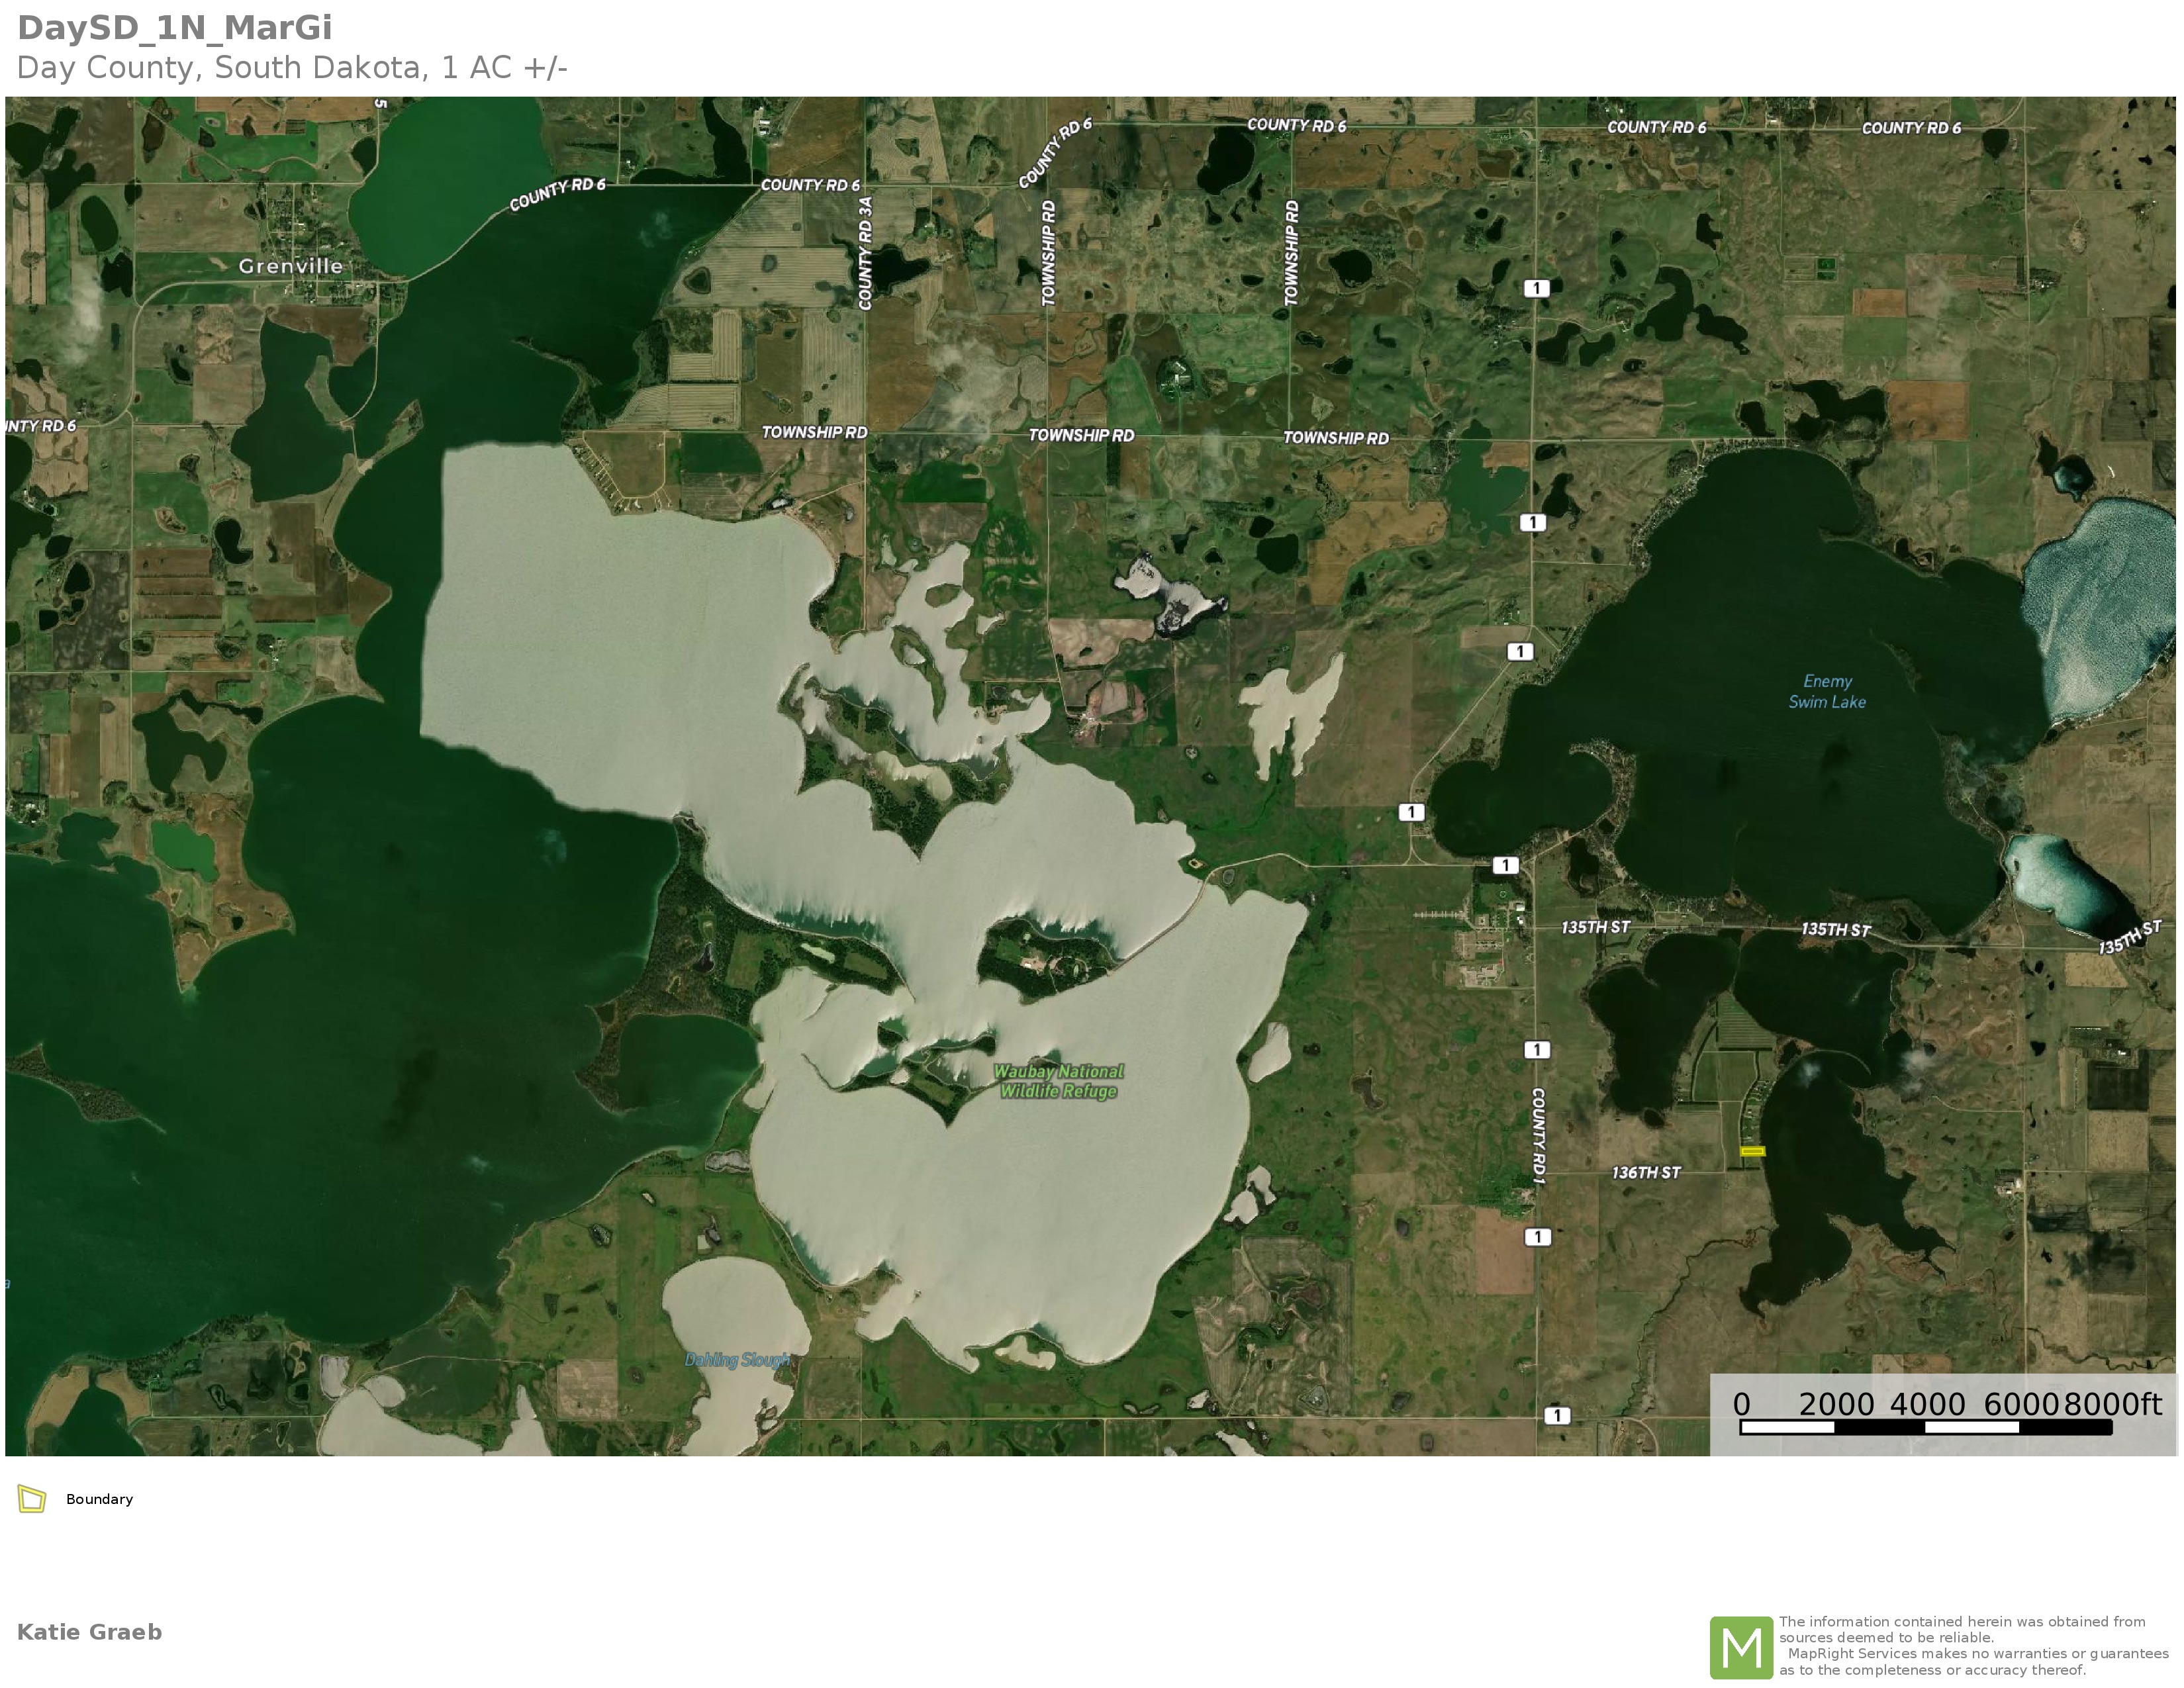This screenshot has height=1688, width=2184.
Task: Click the green MapRight M logo
Action: coord(1741,1647)
